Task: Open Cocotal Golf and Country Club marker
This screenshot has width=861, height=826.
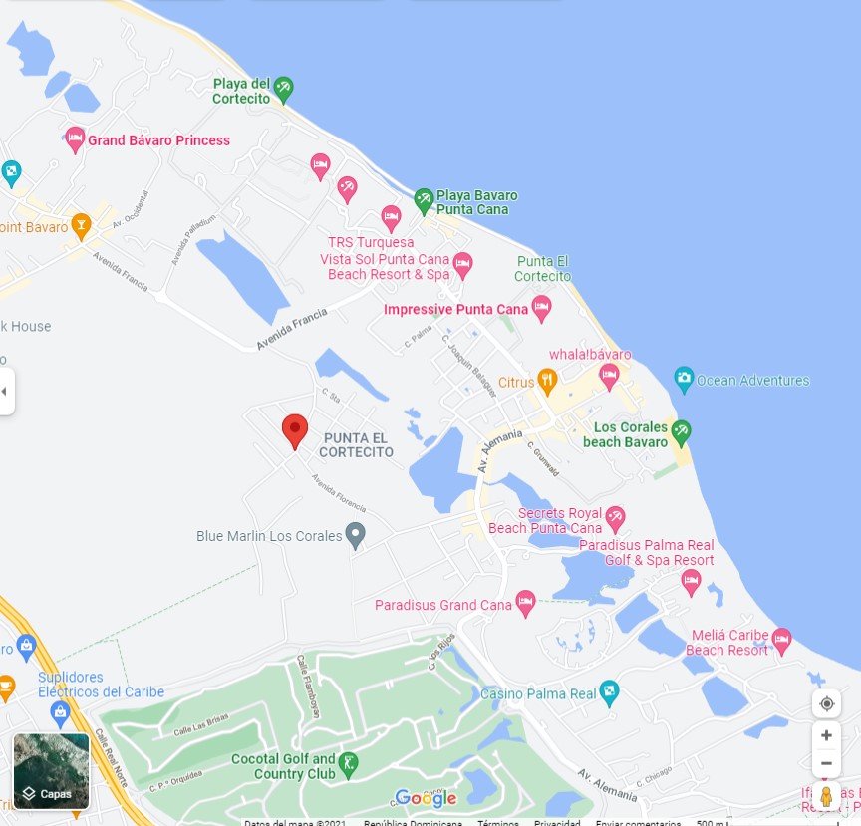Action: pyautogui.click(x=348, y=764)
